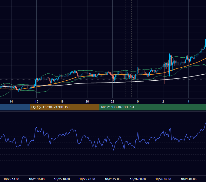
Task: Click the 10/25 16:00 date label
Action: click(37, 179)
